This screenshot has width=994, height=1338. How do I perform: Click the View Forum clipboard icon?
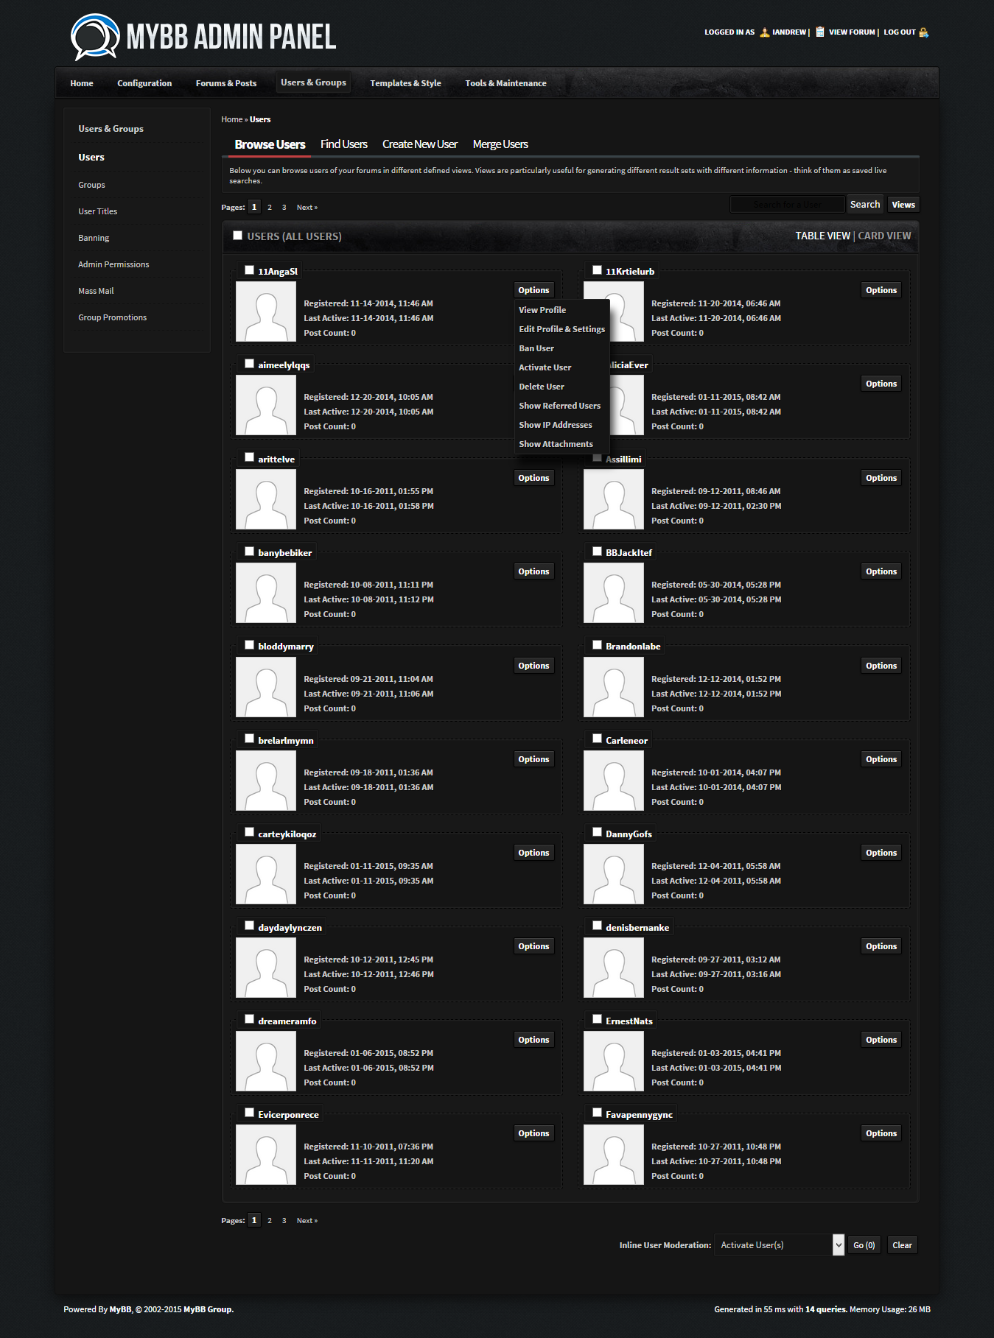tap(819, 32)
